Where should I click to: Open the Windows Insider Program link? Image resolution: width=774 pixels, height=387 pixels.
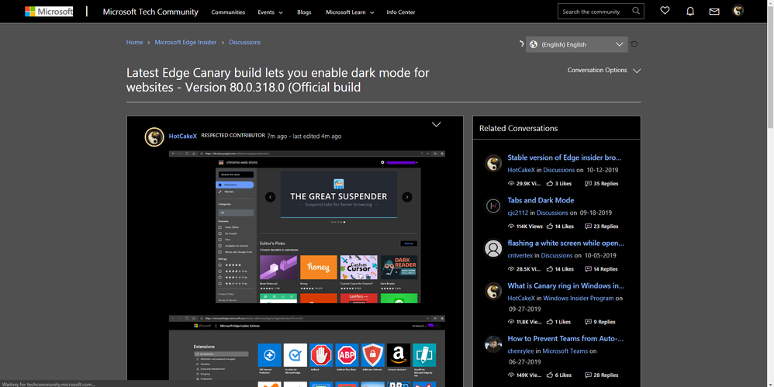click(x=579, y=298)
